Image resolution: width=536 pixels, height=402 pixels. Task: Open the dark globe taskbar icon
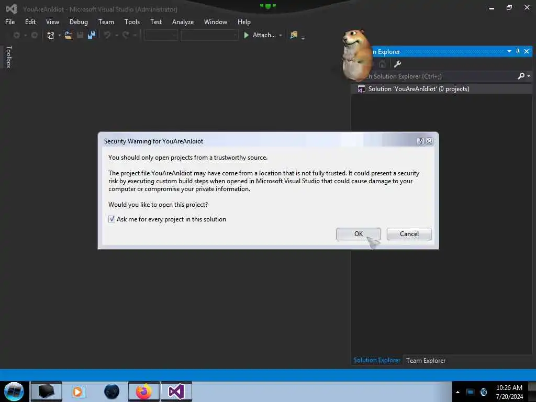coord(111,392)
